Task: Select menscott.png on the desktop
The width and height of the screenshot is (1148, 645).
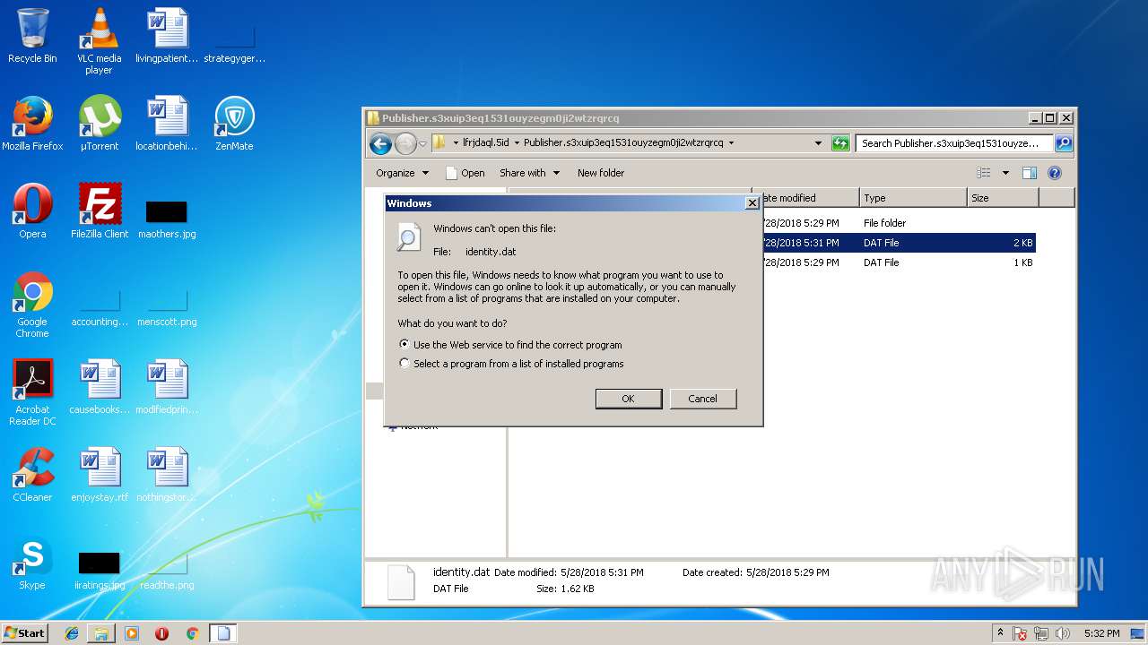Action: [167, 310]
